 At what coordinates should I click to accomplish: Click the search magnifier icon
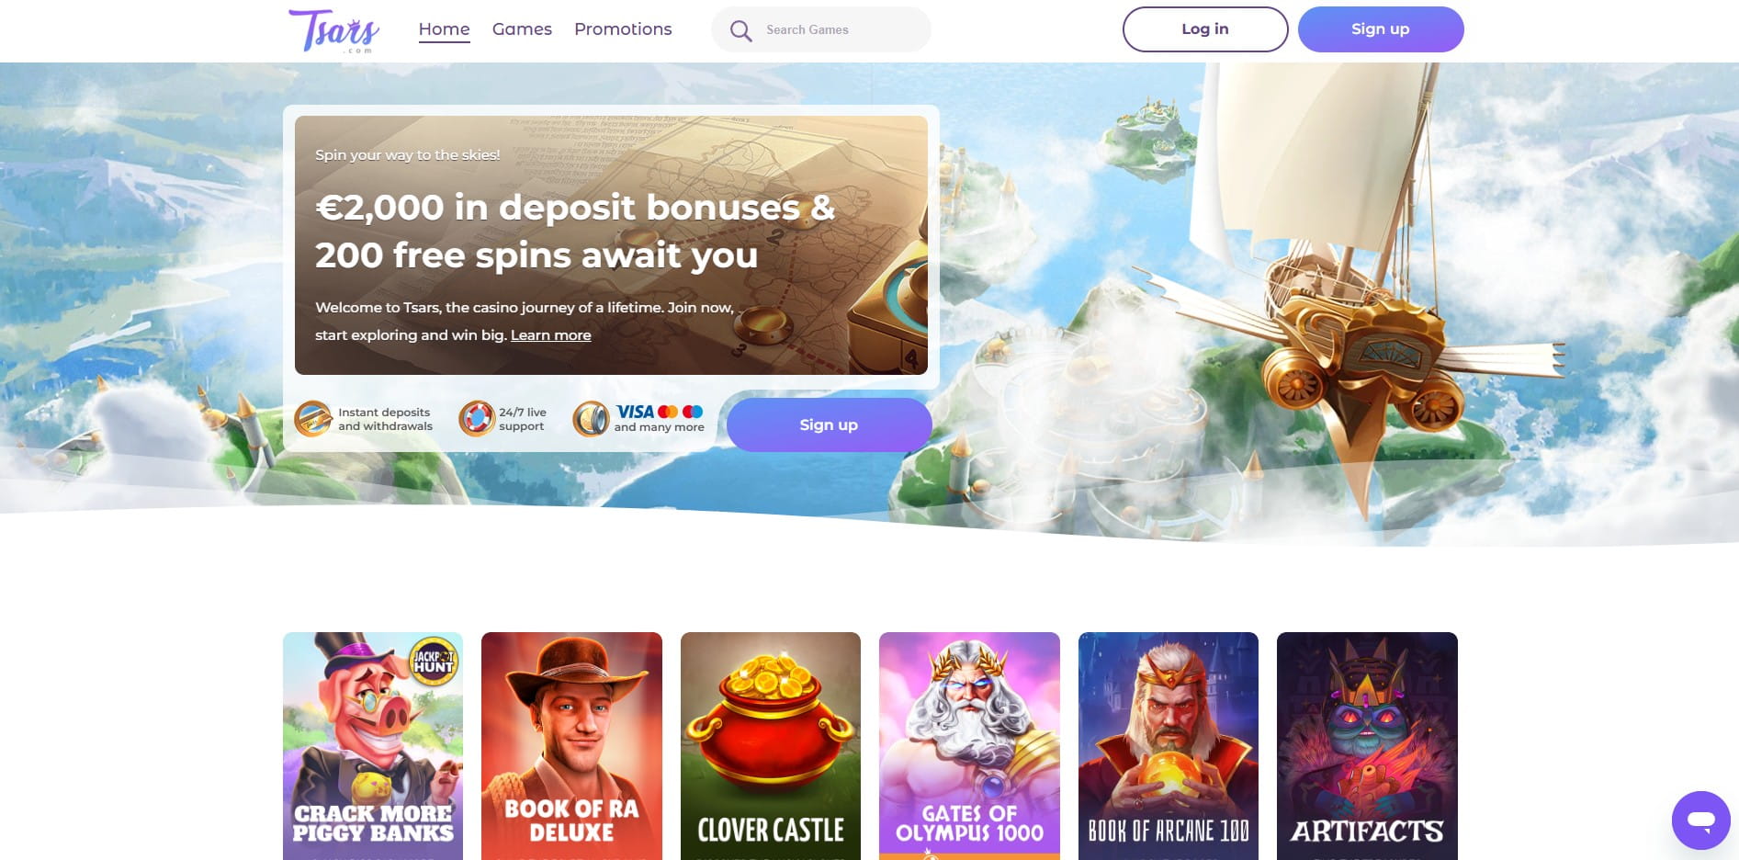click(740, 30)
